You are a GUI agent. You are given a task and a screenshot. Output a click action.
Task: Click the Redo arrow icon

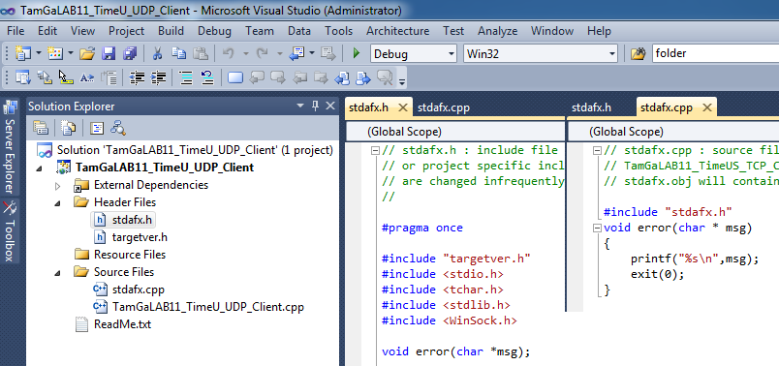tap(262, 53)
